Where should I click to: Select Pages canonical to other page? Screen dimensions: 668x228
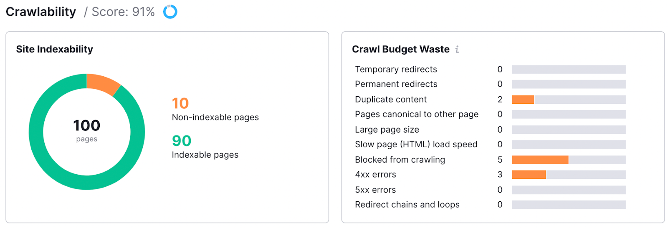[x=416, y=114]
